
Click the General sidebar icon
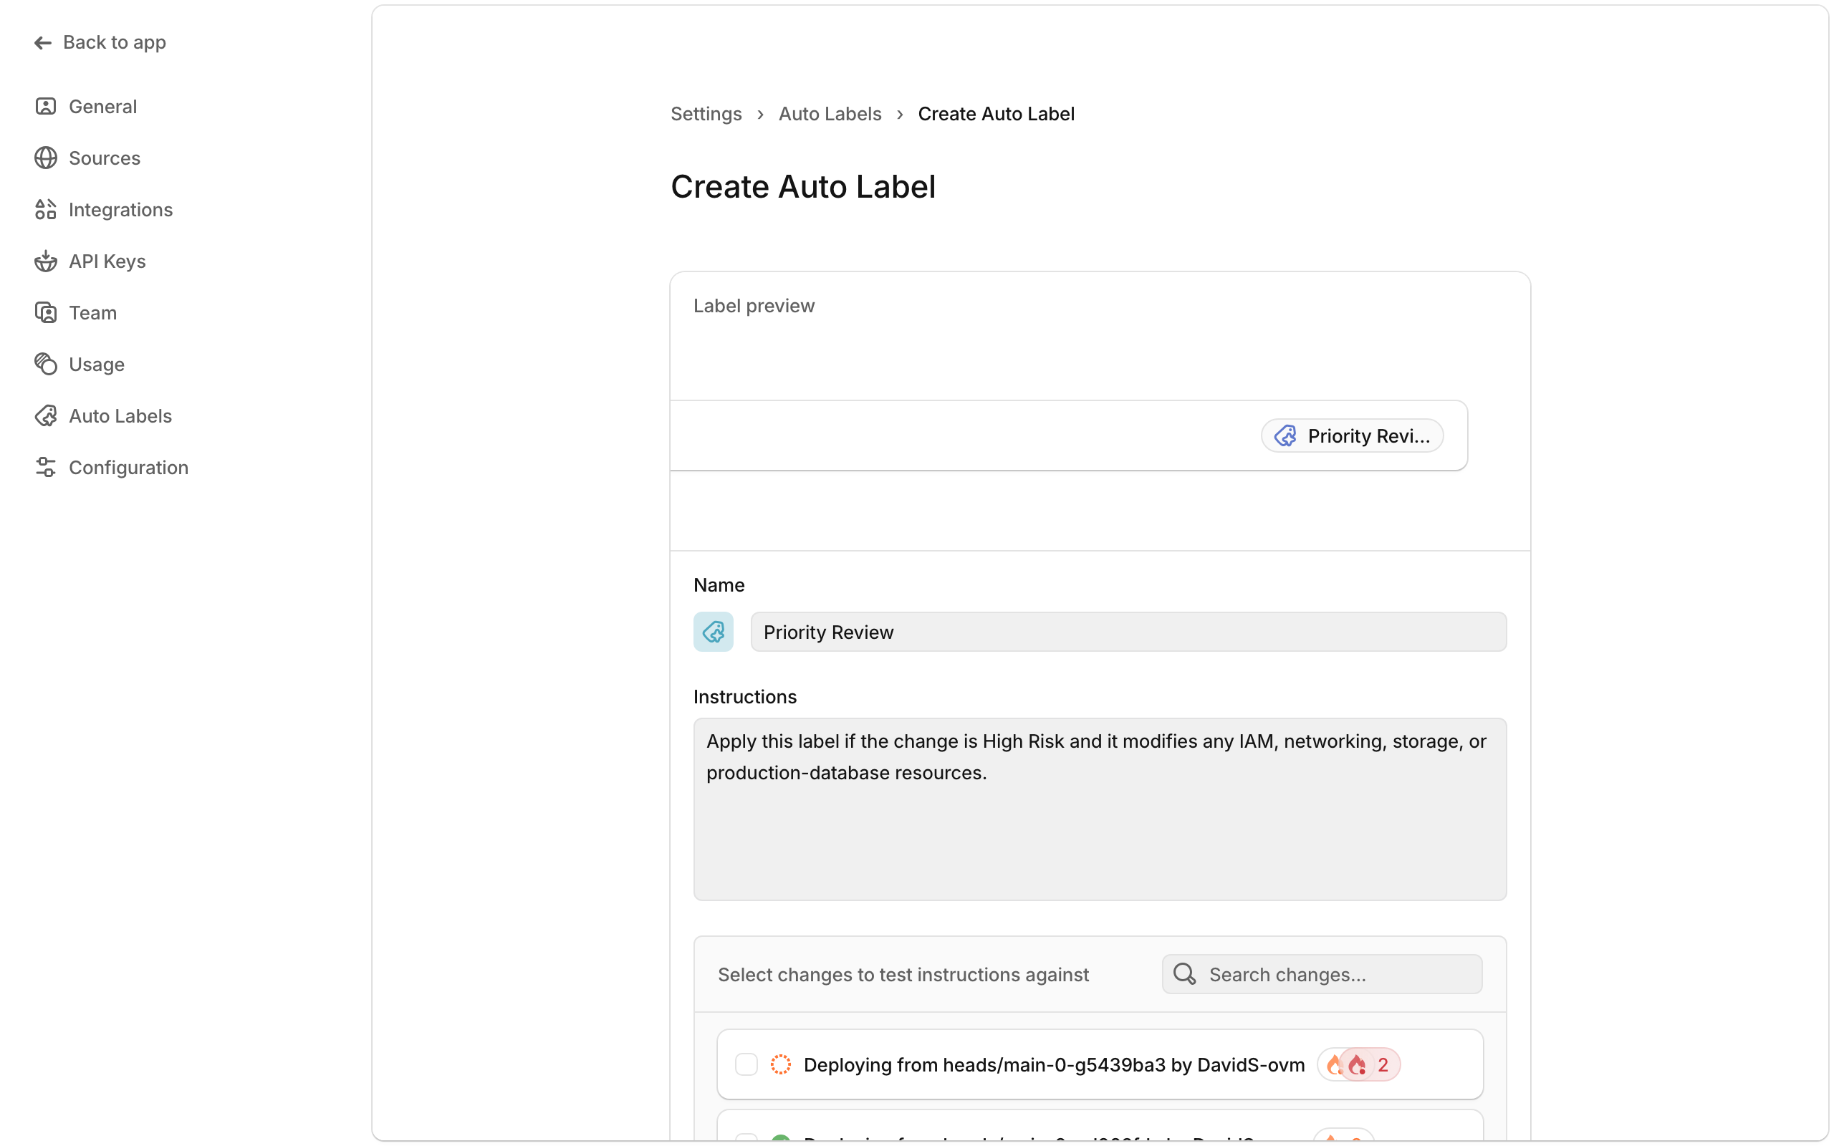tap(45, 106)
